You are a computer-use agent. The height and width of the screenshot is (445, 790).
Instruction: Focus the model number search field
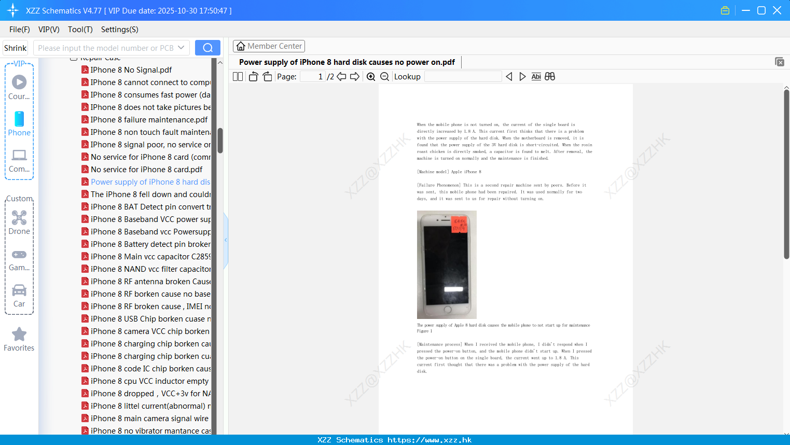click(x=106, y=48)
